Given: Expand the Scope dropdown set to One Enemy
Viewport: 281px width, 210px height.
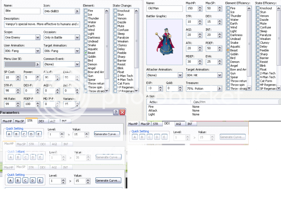Looking at the screenshot, I should point(38,37).
